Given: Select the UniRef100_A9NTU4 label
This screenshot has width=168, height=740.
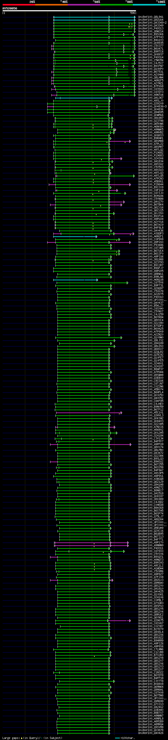Looking at the screenshot, I should point(150,95).
